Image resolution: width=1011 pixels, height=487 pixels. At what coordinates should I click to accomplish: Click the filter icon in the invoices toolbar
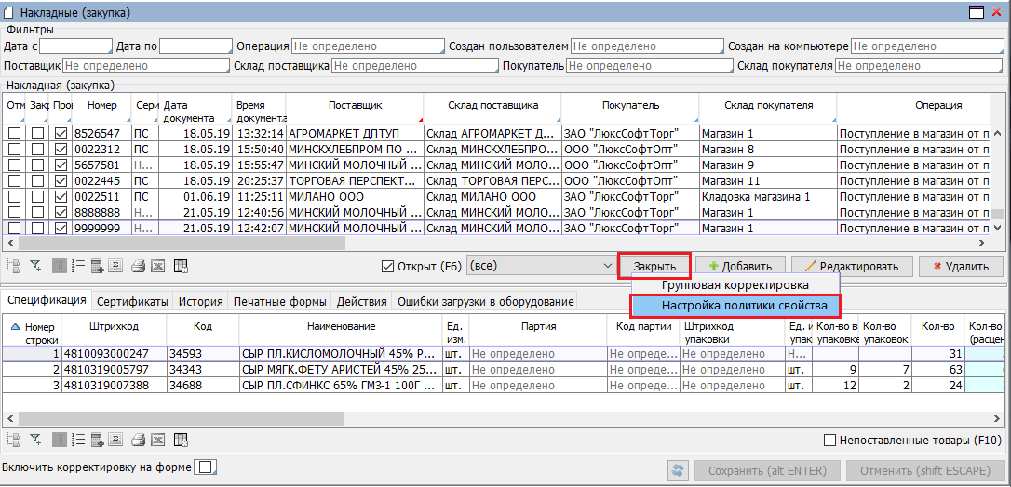pyautogui.click(x=35, y=267)
